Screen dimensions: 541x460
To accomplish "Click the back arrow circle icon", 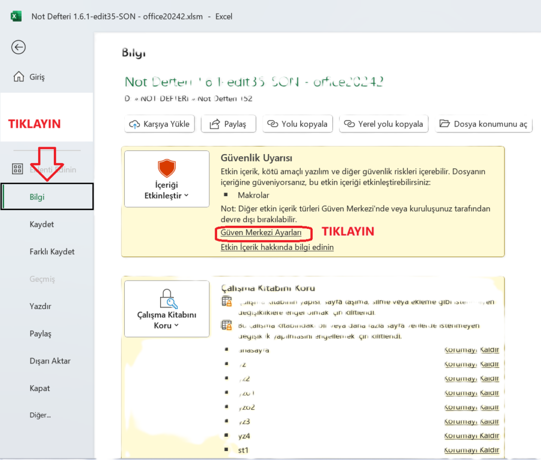I will [18, 47].
